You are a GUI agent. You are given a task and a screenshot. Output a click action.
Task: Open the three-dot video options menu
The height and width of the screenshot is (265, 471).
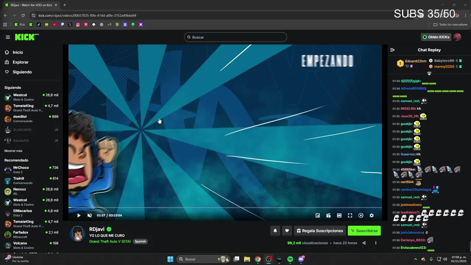[x=376, y=243]
